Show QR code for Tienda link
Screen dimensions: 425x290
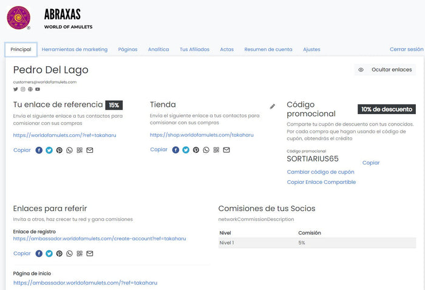(x=216, y=150)
